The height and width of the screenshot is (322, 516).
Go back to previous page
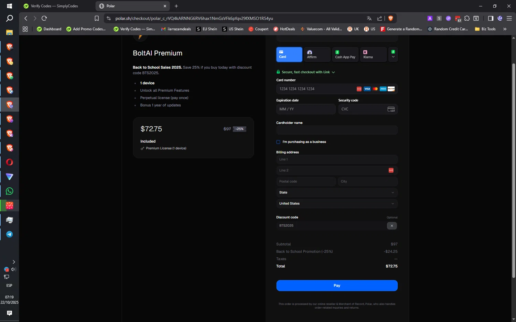[x=26, y=18]
